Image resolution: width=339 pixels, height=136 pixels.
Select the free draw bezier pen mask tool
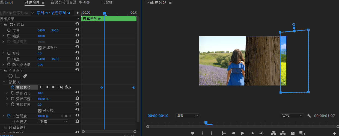pyautogui.click(x=25, y=76)
